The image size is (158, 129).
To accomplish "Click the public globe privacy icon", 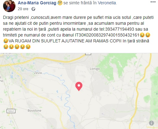I will coord(33,9).
